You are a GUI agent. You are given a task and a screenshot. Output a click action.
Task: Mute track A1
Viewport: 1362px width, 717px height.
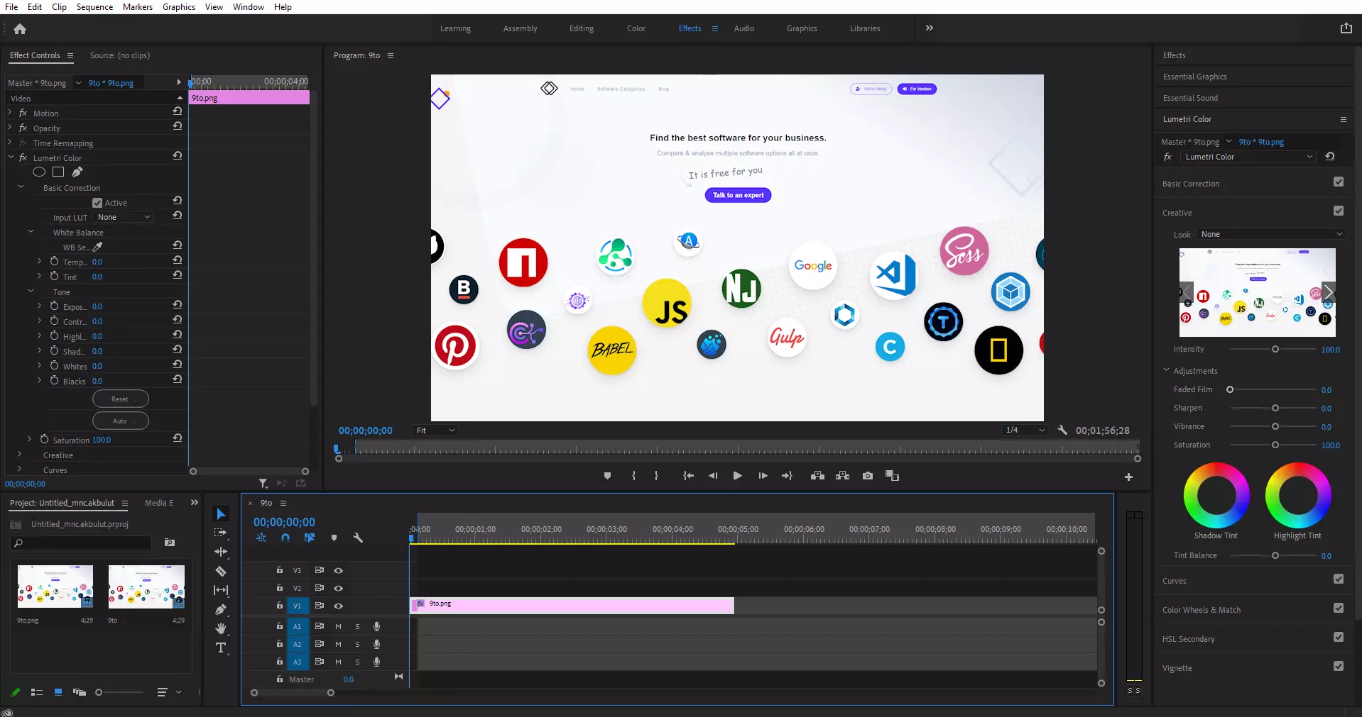coord(338,626)
